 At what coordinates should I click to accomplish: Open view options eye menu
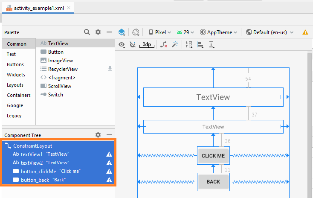click(122, 44)
